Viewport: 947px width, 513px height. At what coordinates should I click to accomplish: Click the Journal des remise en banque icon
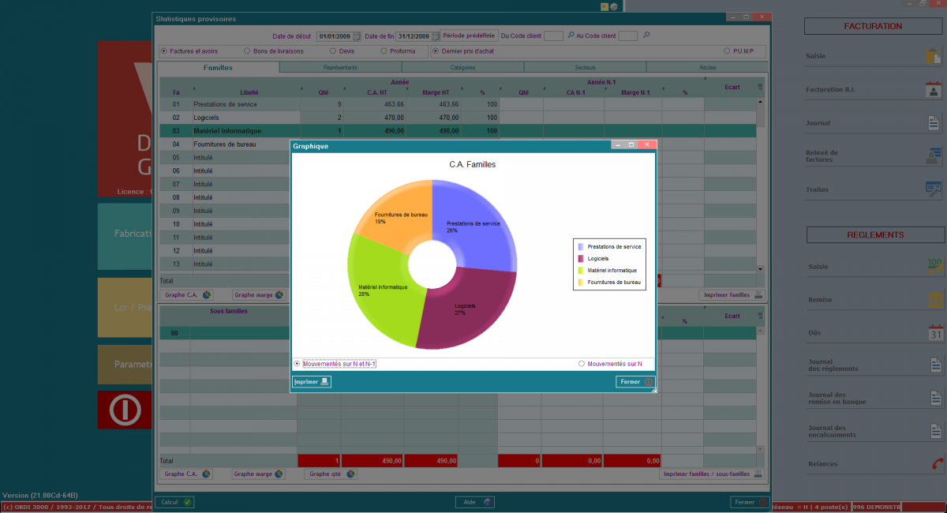pyautogui.click(x=934, y=399)
